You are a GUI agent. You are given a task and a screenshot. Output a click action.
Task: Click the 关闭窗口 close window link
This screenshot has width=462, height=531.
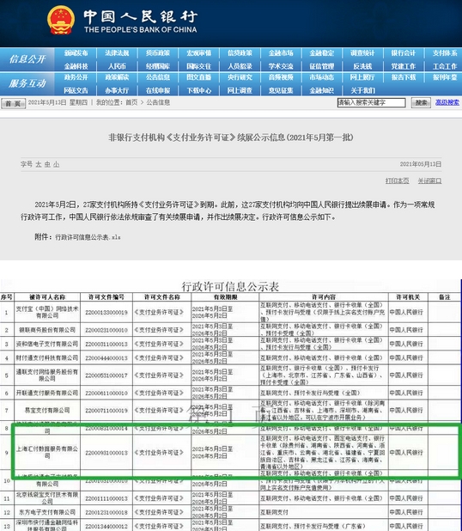pyautogui.click(x=429, y=180)
